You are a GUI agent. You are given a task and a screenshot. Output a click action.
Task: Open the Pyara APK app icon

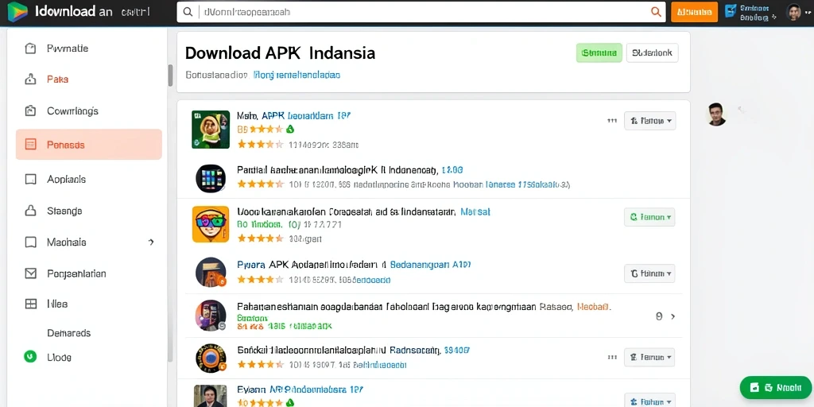pyautogui.click(x=211, y=272)
